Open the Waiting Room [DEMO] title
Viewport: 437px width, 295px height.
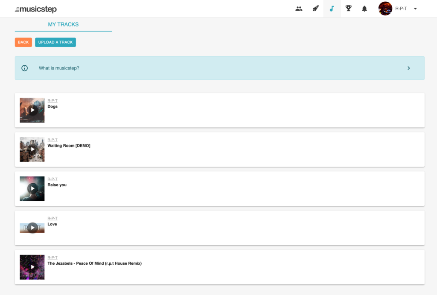pos(69,146)
